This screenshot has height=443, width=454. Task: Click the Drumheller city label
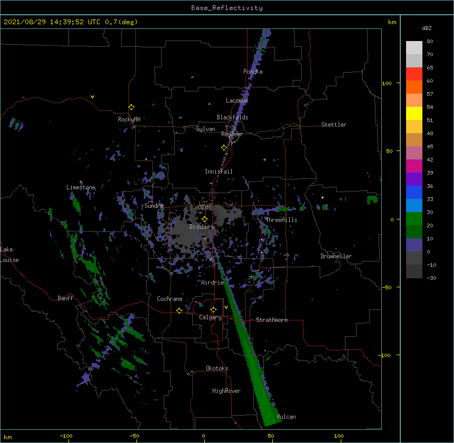coord(336,256)
